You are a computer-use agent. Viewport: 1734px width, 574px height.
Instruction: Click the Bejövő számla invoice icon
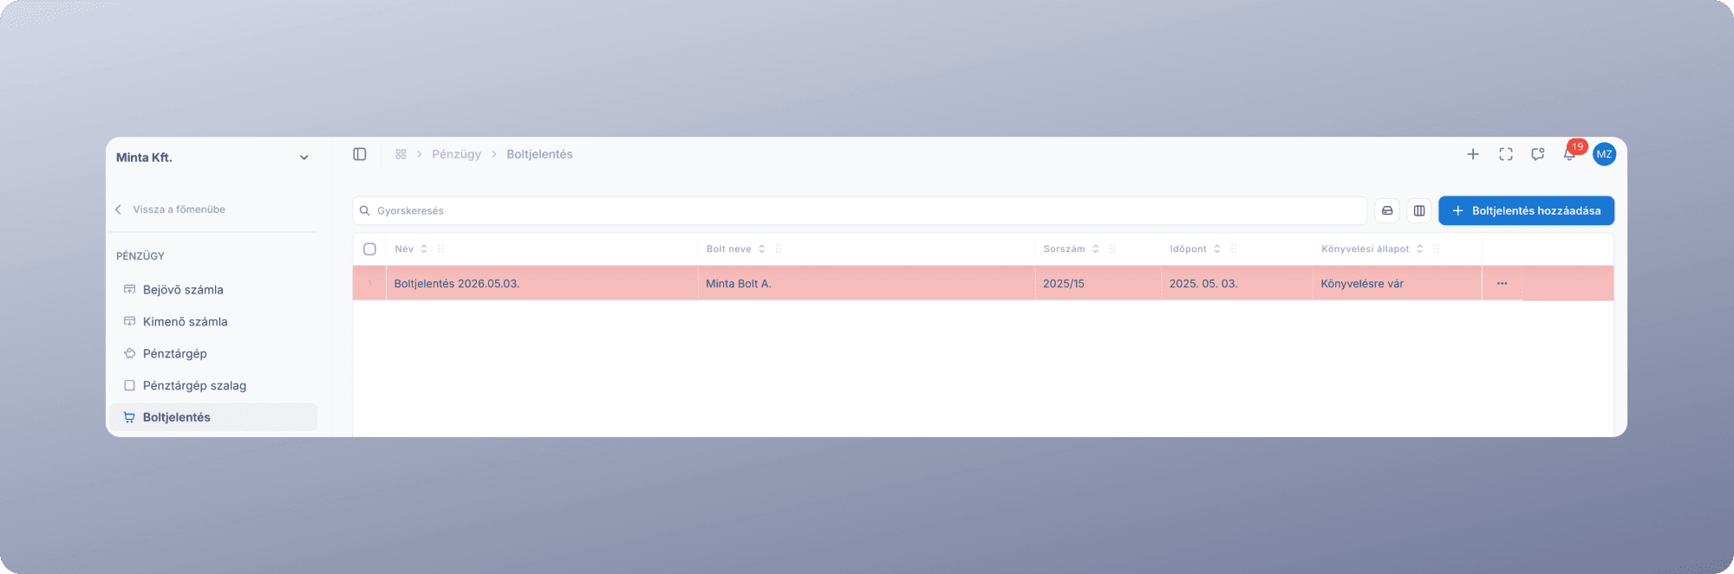click(129, 289)
